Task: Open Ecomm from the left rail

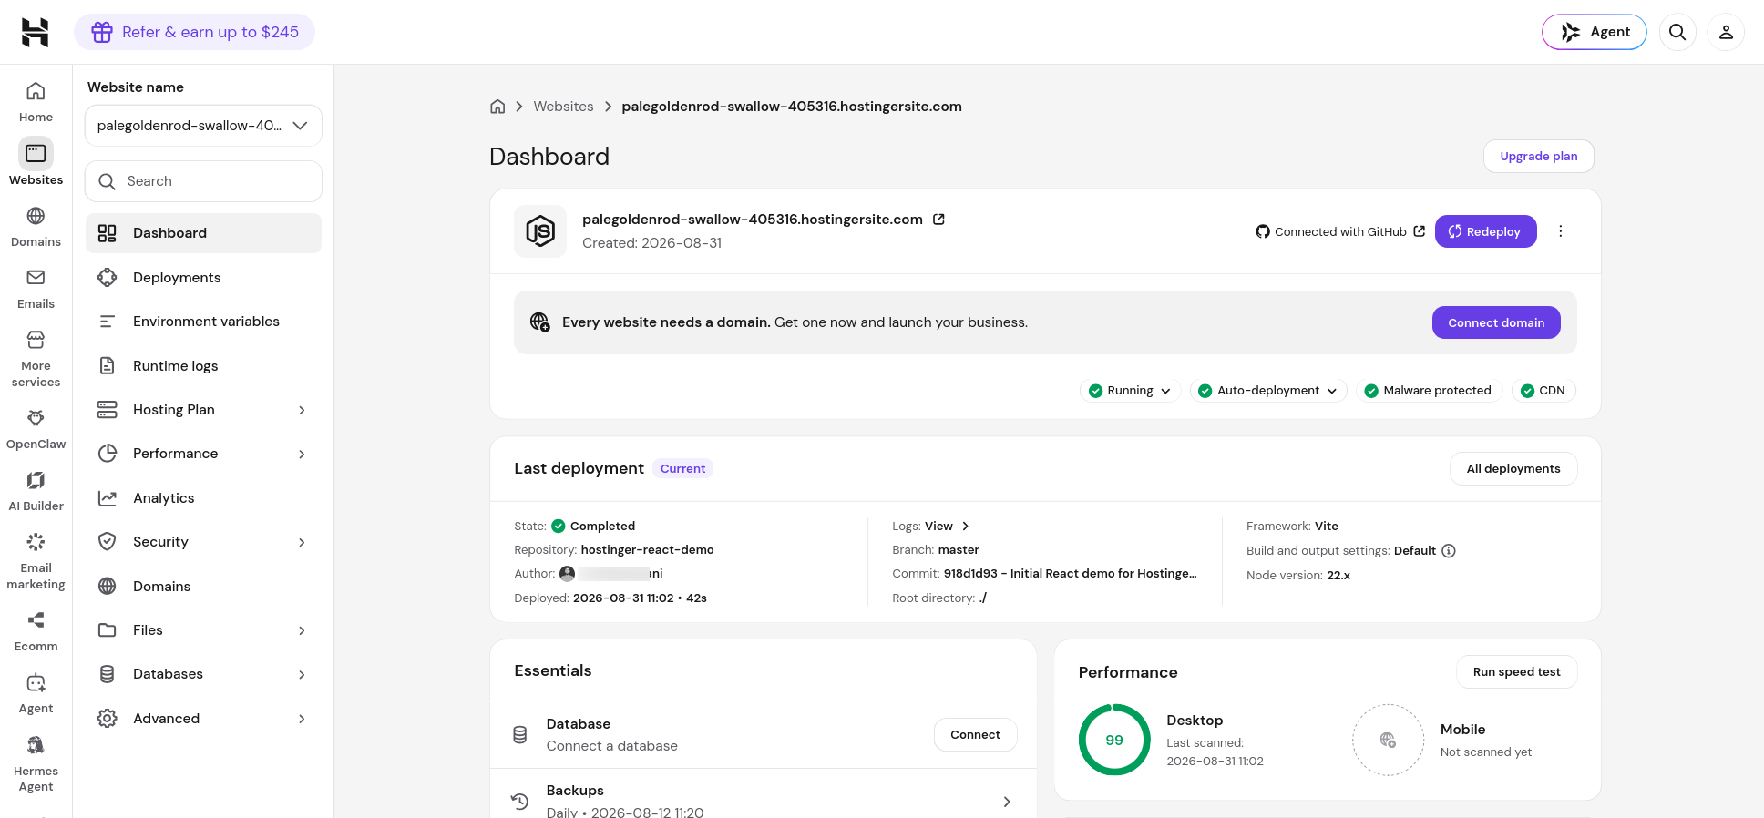Action: [36, 630]
